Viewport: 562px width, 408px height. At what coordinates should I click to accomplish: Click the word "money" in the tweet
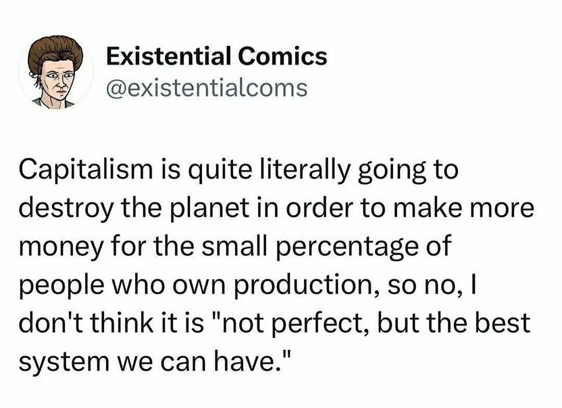(x=60, y=248)
